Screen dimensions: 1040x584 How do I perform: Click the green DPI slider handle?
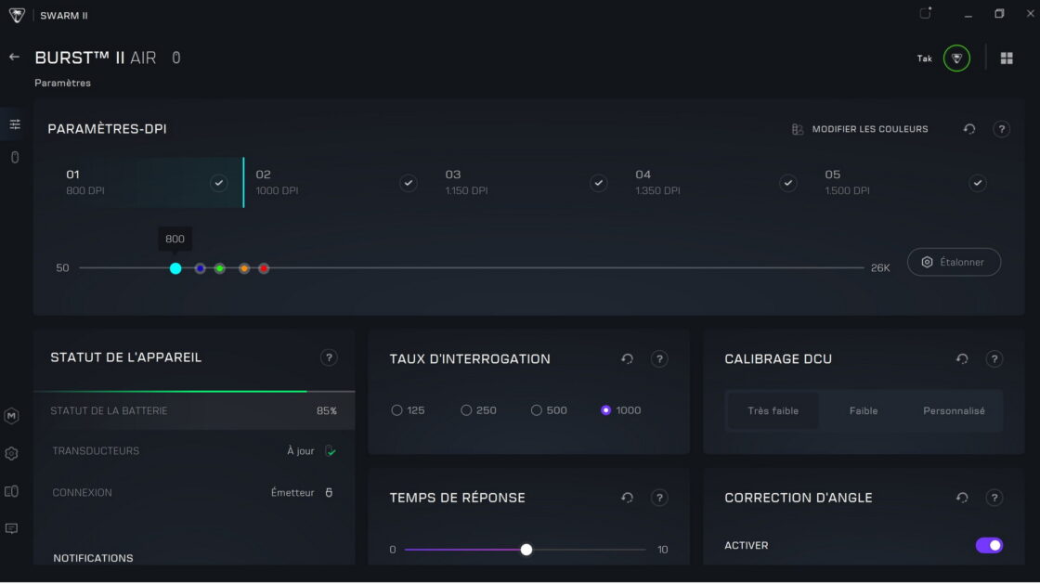[219, 268]
